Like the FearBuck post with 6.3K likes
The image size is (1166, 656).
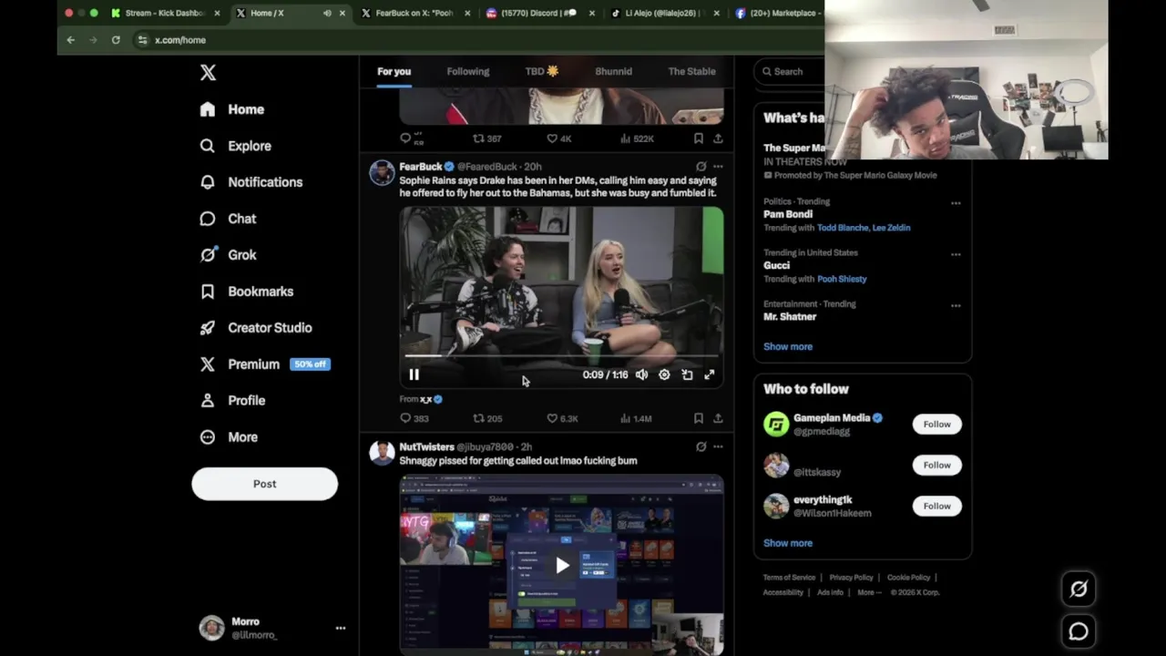pyautogui.click(x=562, y=418)
